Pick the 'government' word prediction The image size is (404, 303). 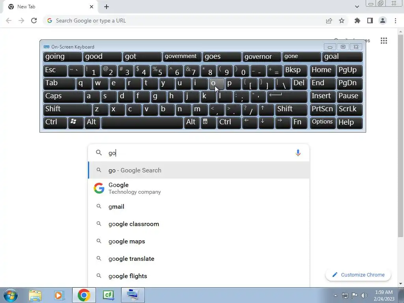pyautogui.click(x=182, y=57)
